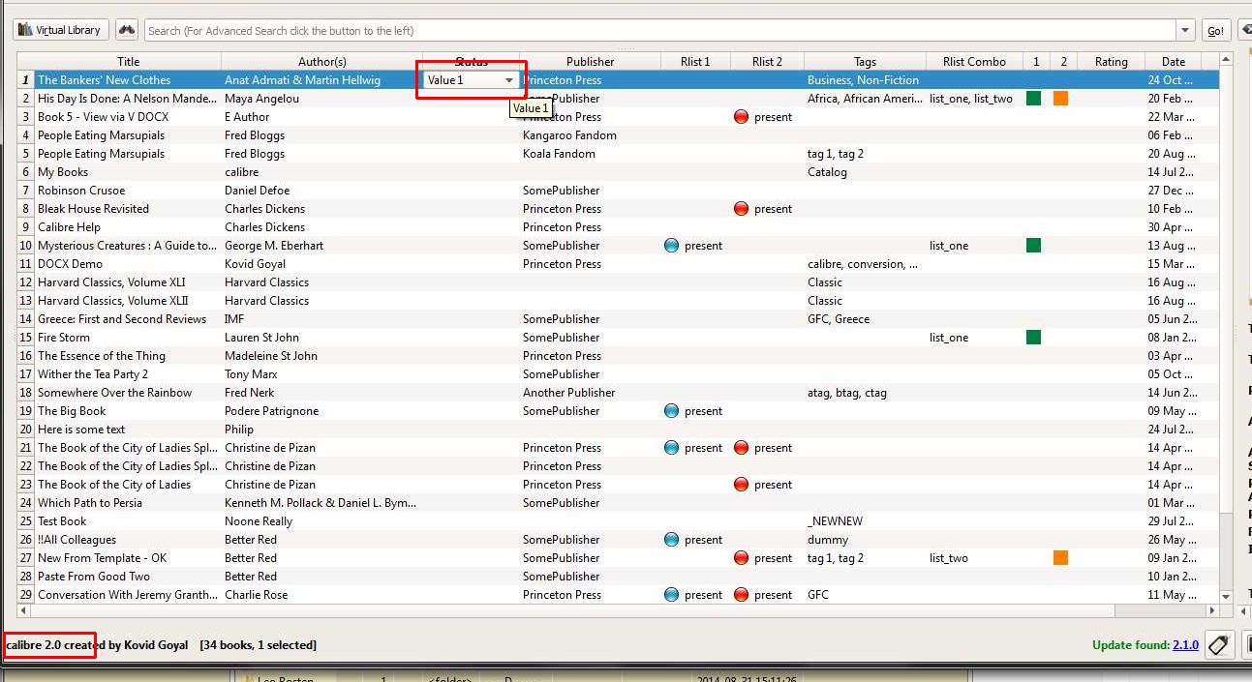The image size is (1252, 682).
Task: Click the GFC, Greece tags cell
Action: tap(839, 319)
